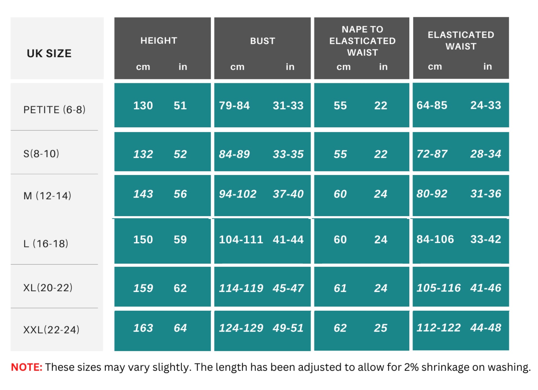Click the BUST column header
Screen dimensions: 538x390
[263, 41]
